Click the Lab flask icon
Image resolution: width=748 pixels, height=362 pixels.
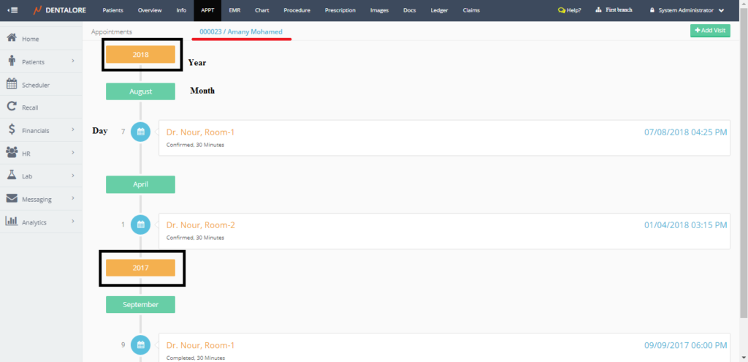coord(12,176)
